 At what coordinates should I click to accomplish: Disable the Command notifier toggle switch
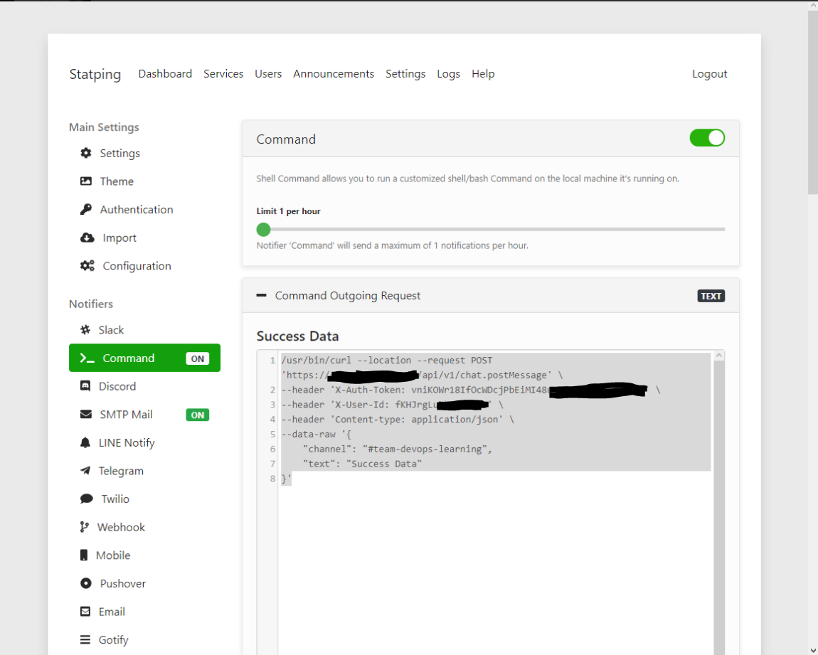(x=707, y=138)
